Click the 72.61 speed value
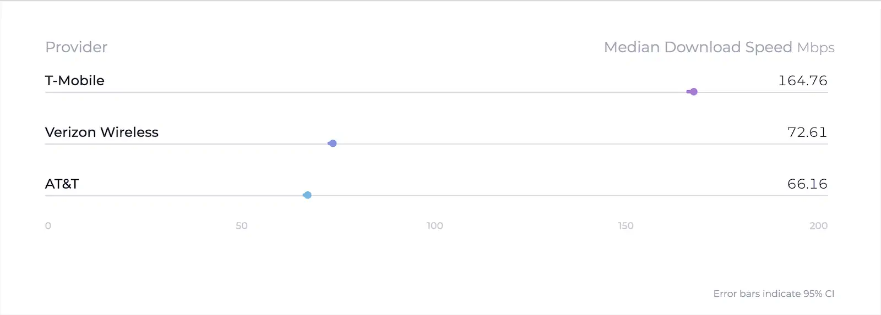Viewport: 881px width, 315px height. point(807,132)
